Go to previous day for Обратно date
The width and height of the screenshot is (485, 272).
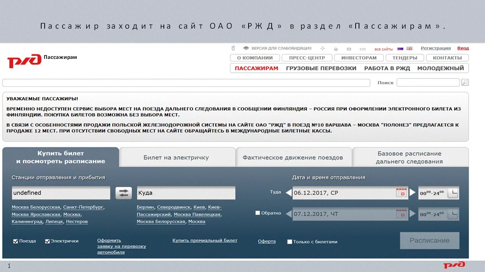289,214
